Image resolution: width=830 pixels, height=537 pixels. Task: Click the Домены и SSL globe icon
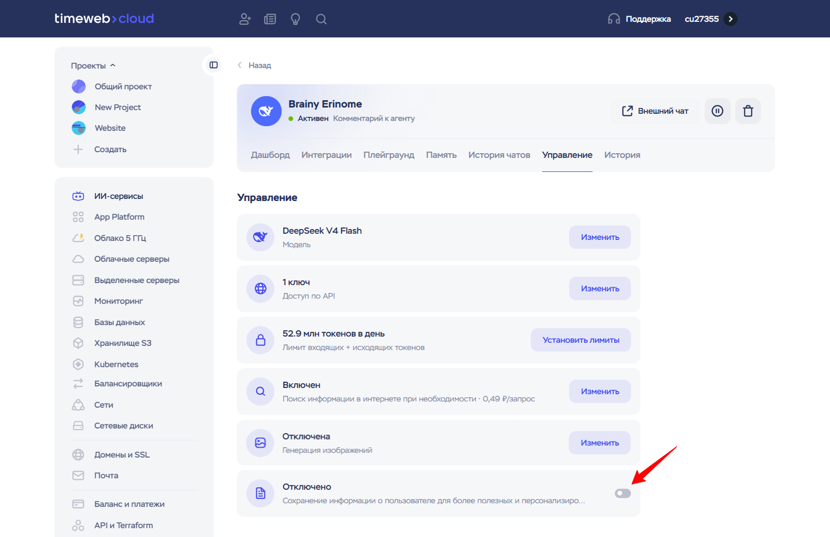point(78,455)
